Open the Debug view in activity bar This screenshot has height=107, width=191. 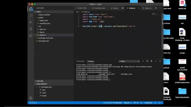[31, 29]
